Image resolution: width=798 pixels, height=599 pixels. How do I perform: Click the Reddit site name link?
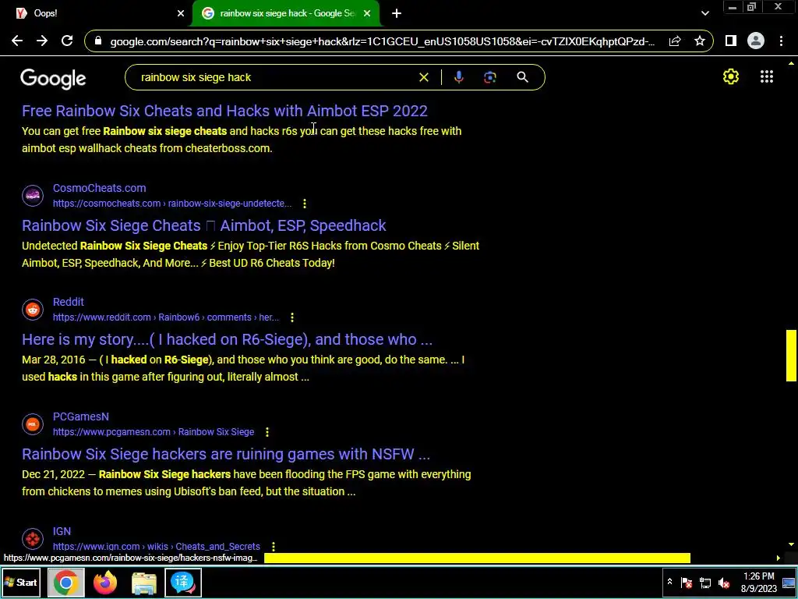[69, 302]
